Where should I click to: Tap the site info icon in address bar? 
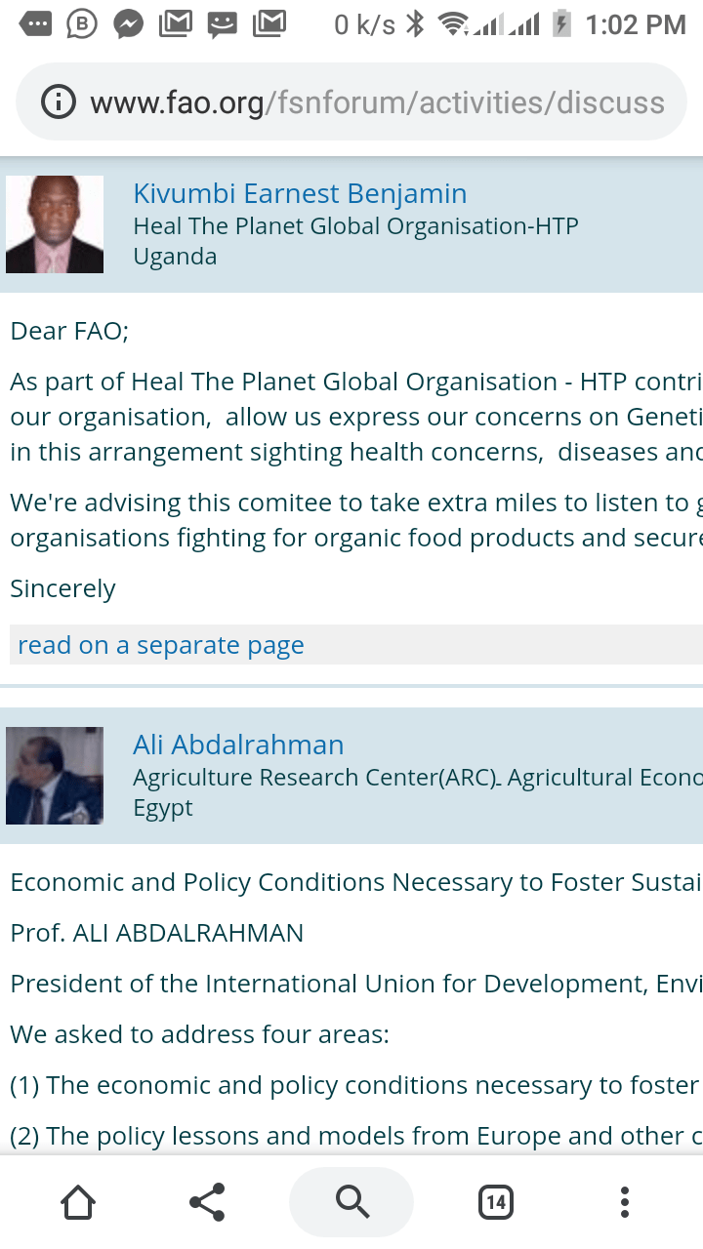(x=59, y=102)
